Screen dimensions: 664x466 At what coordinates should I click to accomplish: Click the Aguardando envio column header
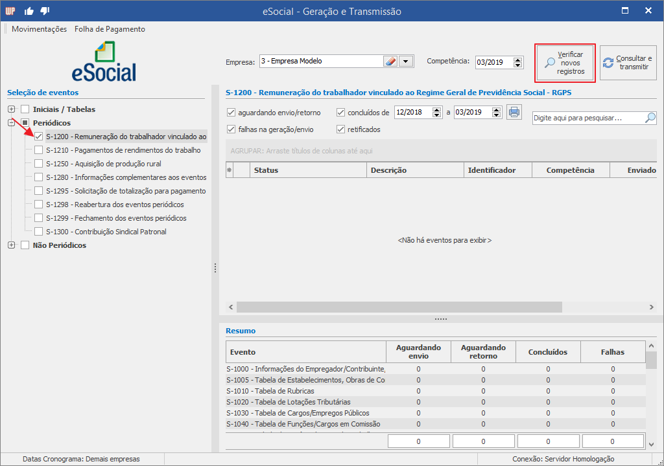pos(418,352)
